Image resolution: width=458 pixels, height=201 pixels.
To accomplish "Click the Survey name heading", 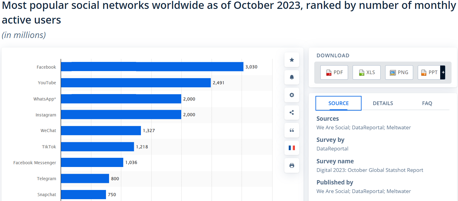I will click(335, 161).
